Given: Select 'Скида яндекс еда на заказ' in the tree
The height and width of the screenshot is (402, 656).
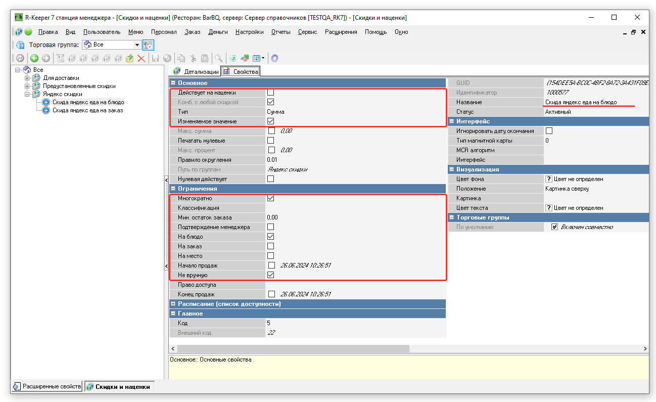Looking at the screenshot, I should (x=87, y=110).
